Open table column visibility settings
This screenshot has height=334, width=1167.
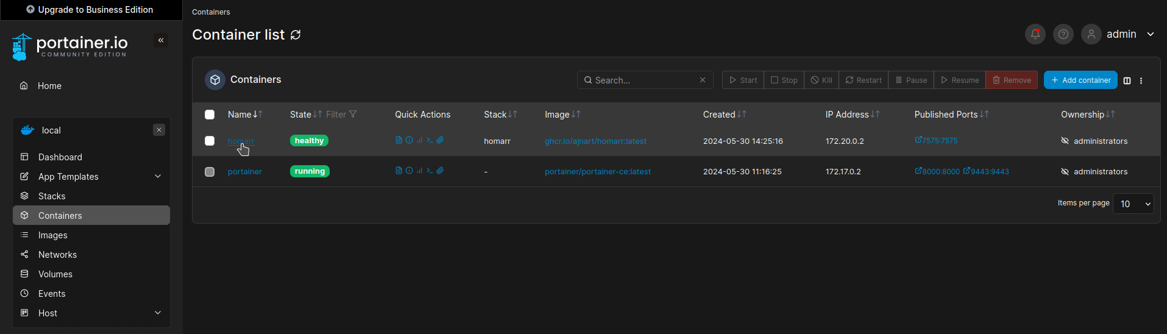point(1127,80)
